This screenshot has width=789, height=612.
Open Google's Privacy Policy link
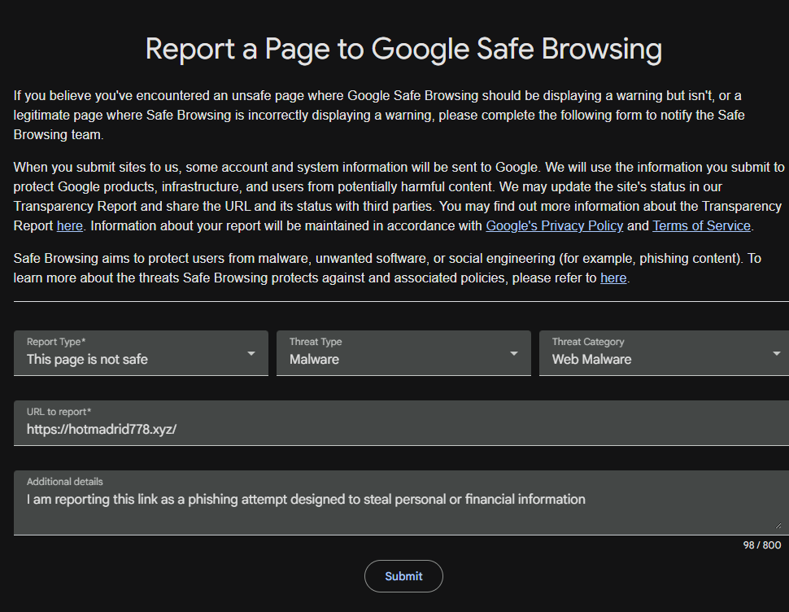pyautogui.click(x=554, y=226)
